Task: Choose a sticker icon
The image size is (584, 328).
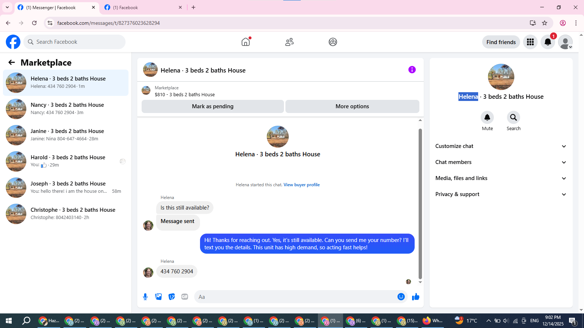Action: [172, 297]
